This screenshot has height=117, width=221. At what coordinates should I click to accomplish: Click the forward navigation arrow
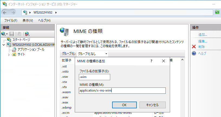point(13,12)
